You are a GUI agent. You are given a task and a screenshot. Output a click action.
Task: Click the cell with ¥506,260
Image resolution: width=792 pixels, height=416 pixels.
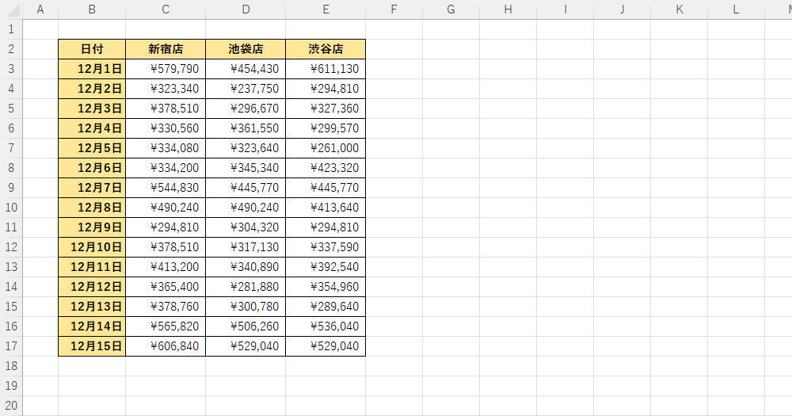(x=246, y=326)
